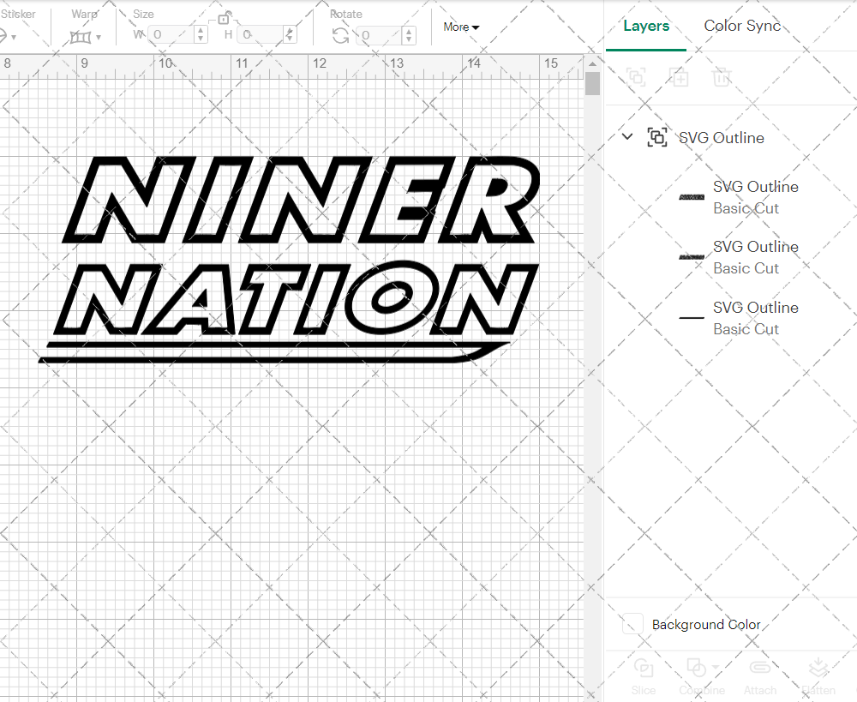Click the third SVG Outline Basic Cut layer

(755, 317)
